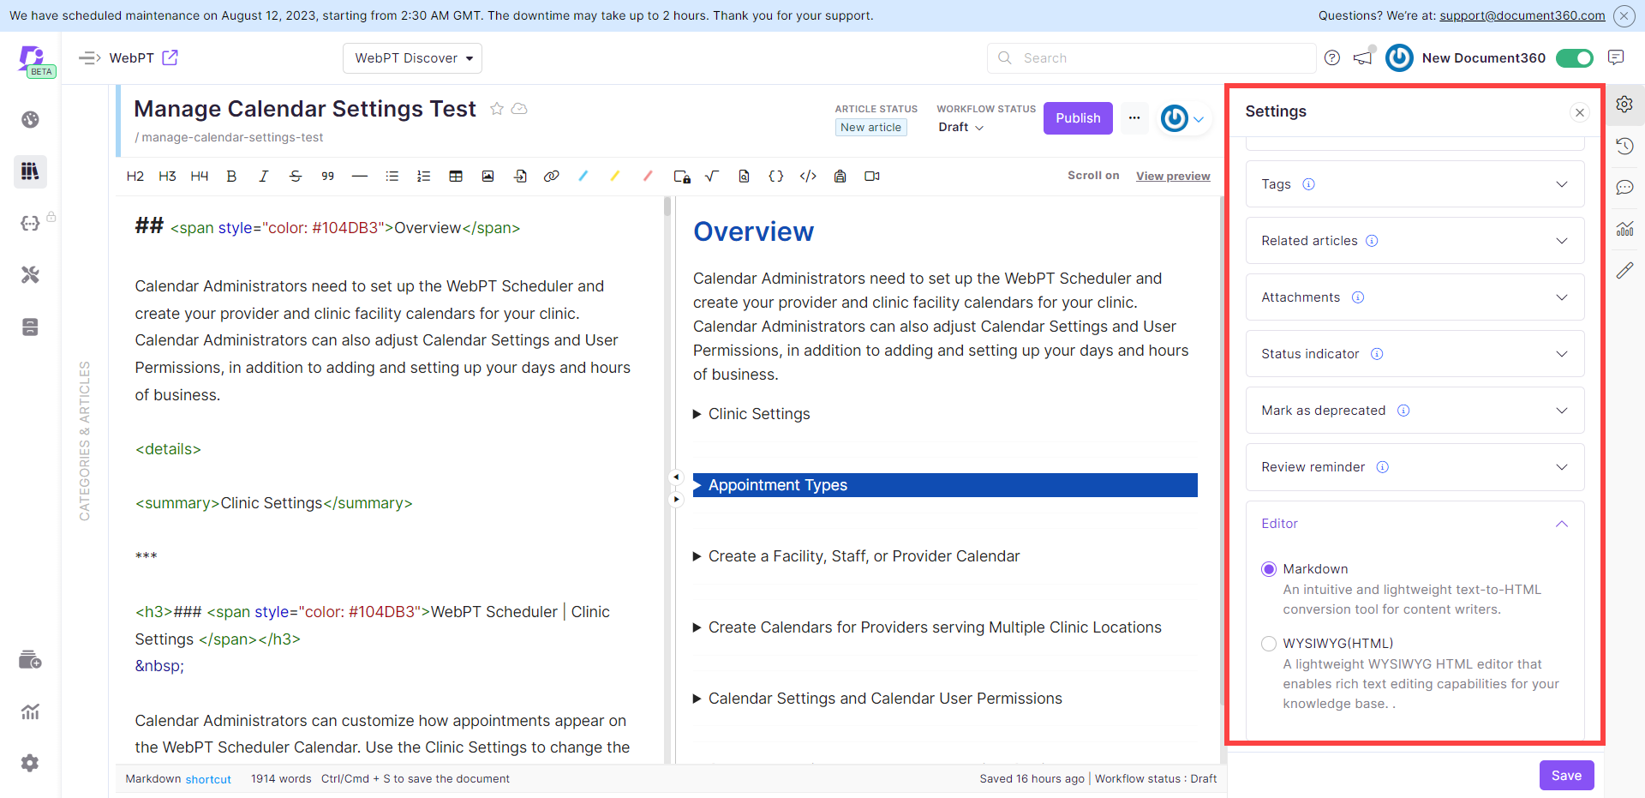Insert a blockquote
Viewport: 1645px width, 798px height.
point(327,177)
